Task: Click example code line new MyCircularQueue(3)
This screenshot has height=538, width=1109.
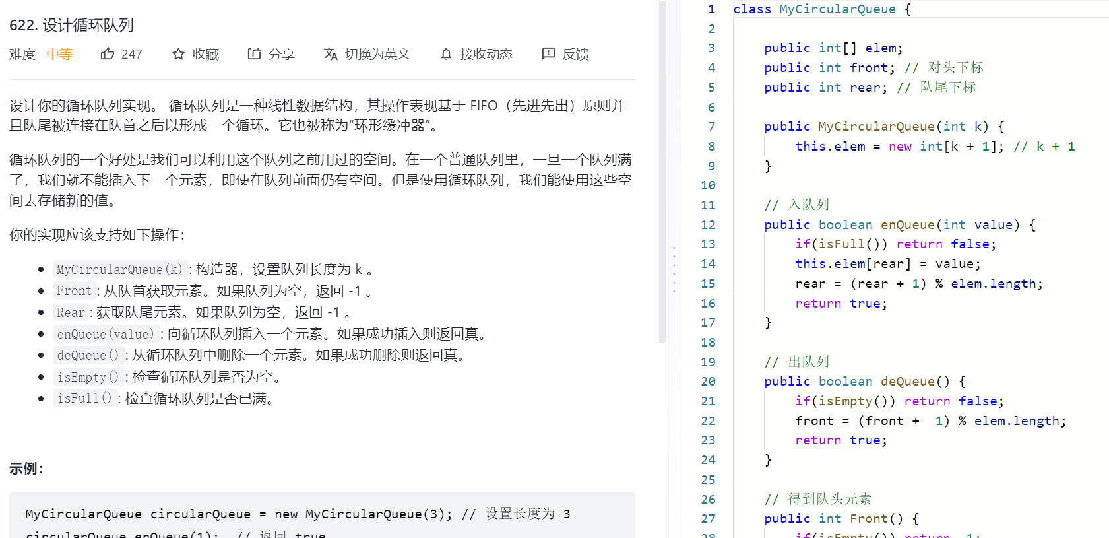Action: click(298, 514)
